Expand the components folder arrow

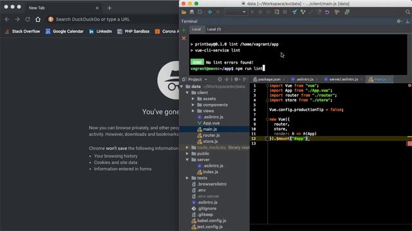193,105
